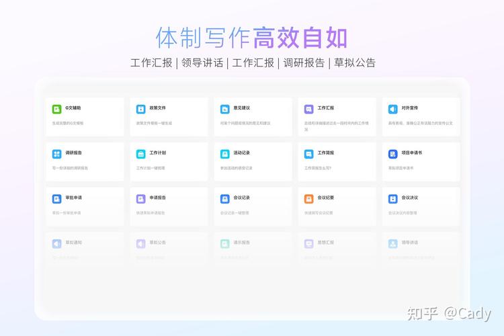Select the 调研报告 title
The image size is (504, 336).
click(x=74, y=153)
